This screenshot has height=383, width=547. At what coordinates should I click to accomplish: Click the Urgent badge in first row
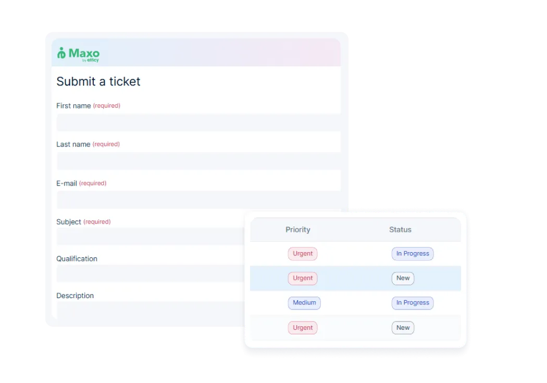click(x=303, y=254)
